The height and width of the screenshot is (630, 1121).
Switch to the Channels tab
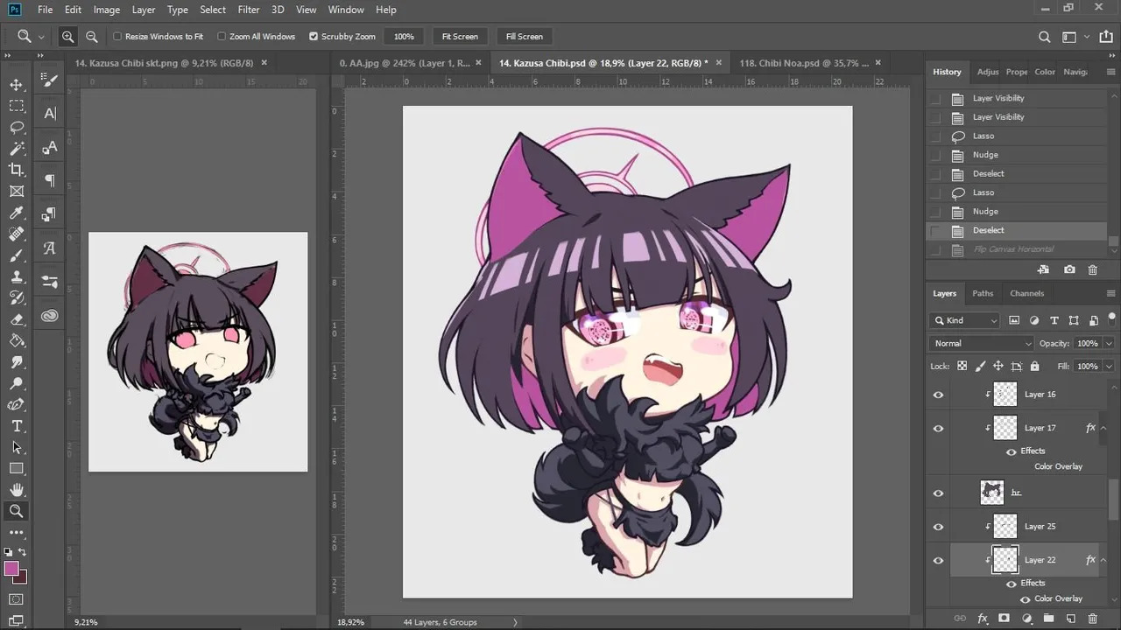(x=1027, y=293)
